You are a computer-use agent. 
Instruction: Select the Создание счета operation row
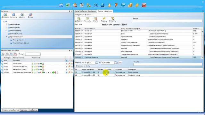pyautogui.click(x=139, y=75)
